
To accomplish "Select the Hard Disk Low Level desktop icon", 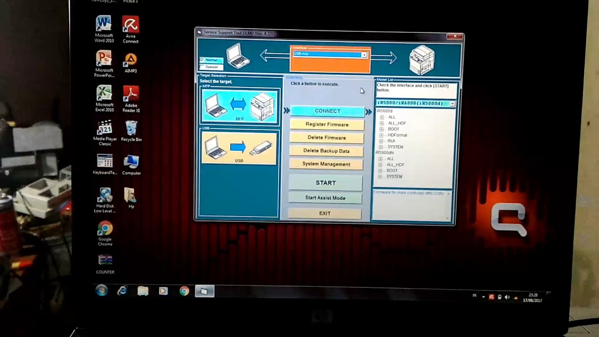I will (105, 200).
